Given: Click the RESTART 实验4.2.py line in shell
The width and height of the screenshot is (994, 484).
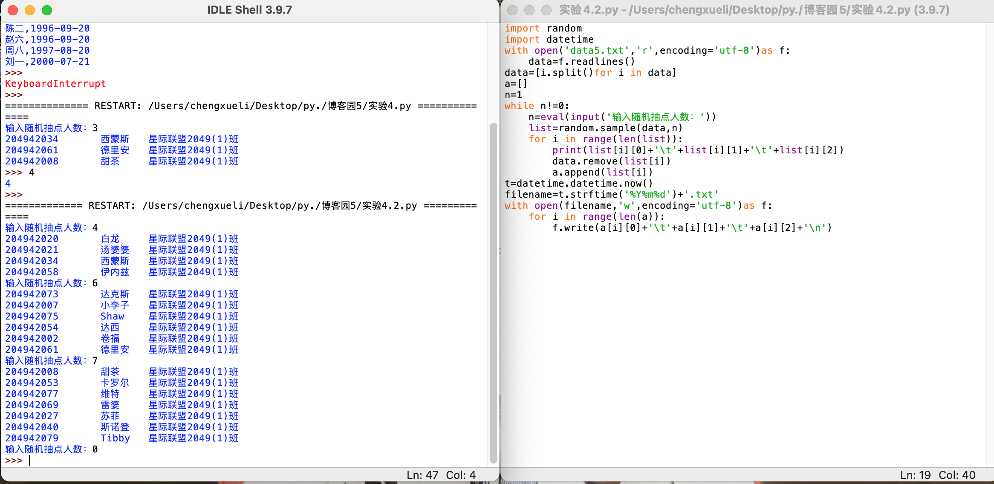Looking at the screenshot, I should [x=241, y=206].
